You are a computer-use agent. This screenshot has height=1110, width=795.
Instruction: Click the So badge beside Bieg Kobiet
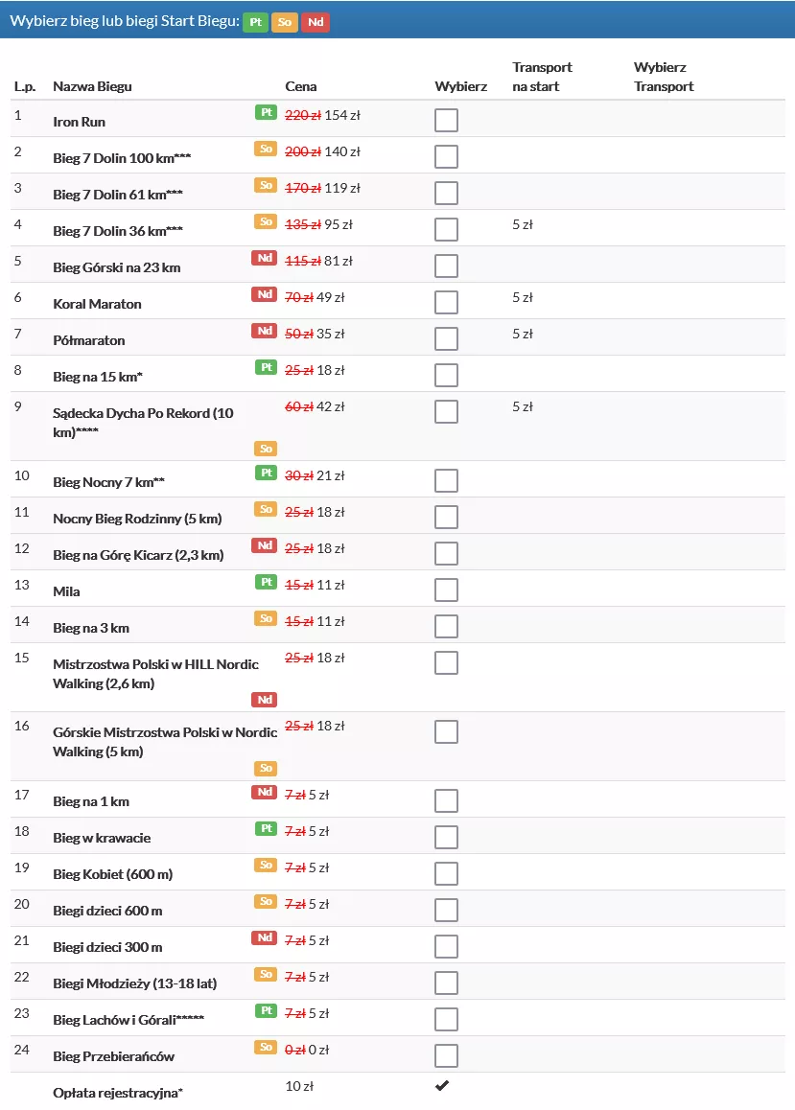(x=266, y=865)
